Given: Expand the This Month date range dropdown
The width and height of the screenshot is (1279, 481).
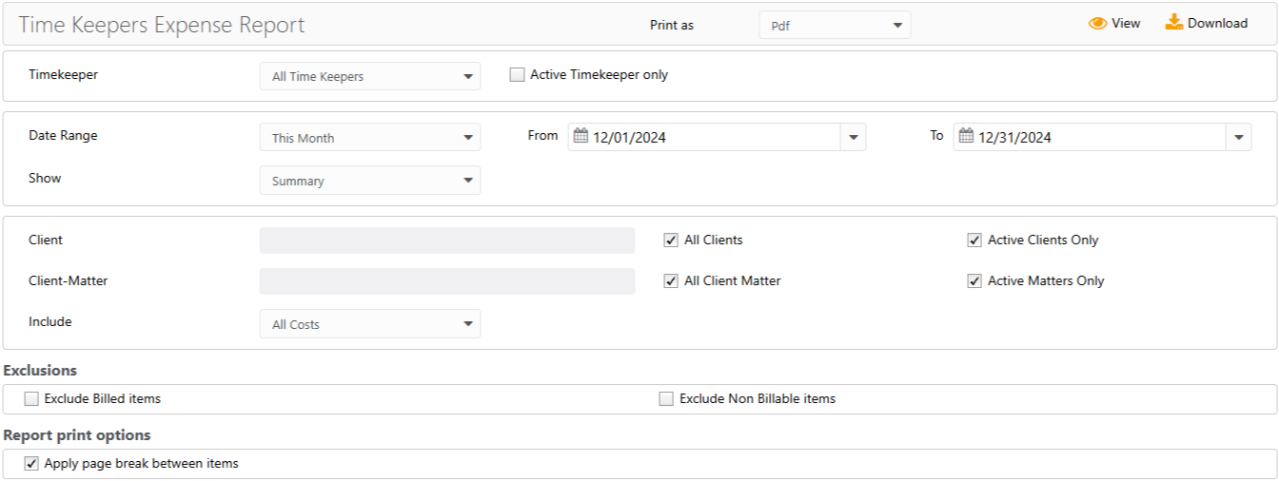Looking at the screenshot, I should pyautogui.click(x=467, y=138).
